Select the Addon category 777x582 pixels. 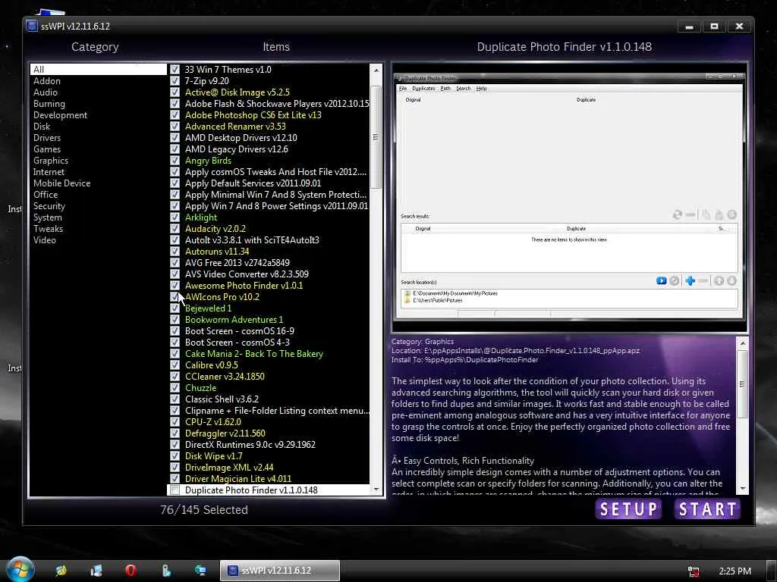47,80
